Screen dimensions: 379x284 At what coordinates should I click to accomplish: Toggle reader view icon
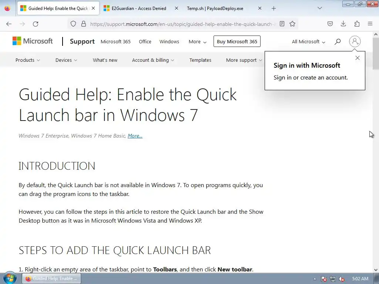point(282,24)
